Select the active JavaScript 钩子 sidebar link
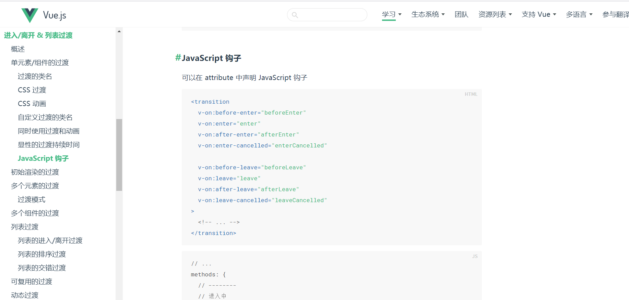This screenshot has width=629, height=300. click(43, 158)
